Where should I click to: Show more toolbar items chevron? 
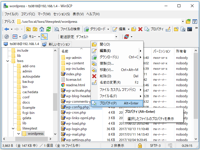tap(196, 28)
